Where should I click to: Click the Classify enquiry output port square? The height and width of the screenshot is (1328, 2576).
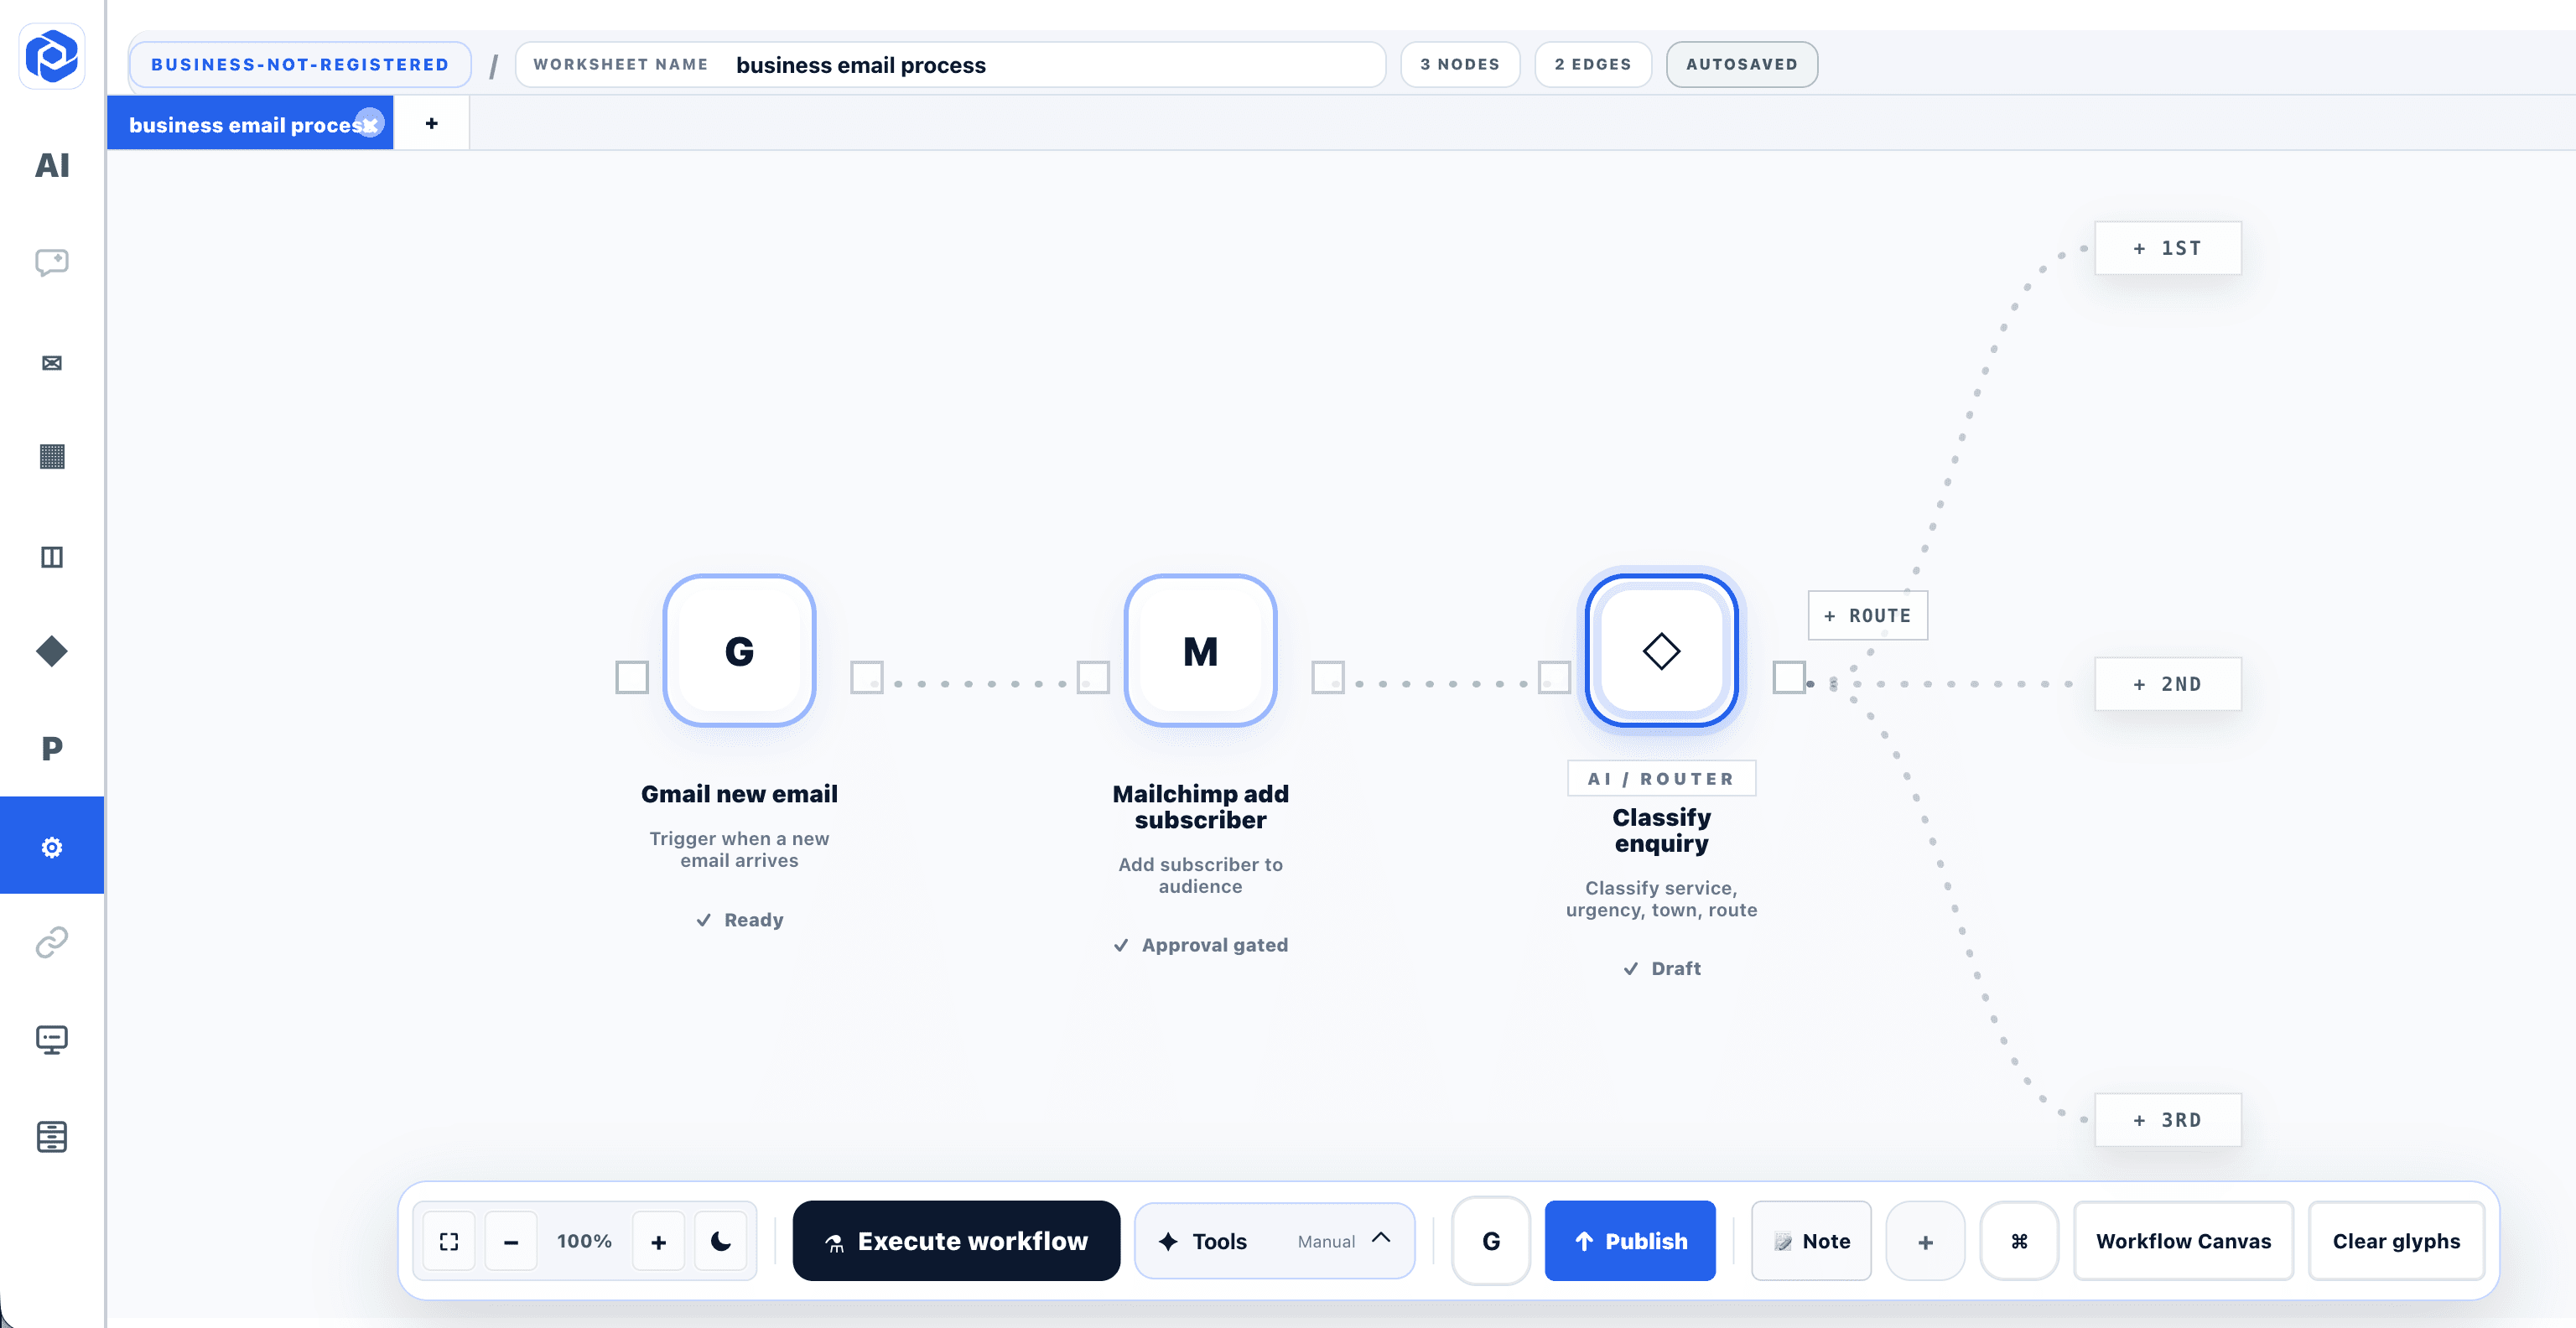1789,677
